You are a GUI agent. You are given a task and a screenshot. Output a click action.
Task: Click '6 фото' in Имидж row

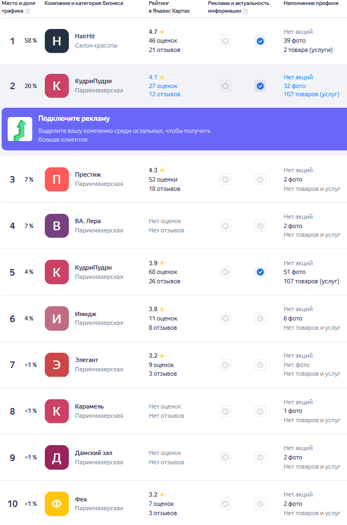point(293,318)
